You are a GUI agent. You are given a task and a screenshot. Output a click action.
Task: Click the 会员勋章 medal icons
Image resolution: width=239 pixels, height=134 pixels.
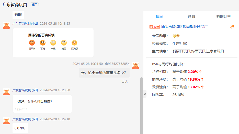click(x=176, y=36)
